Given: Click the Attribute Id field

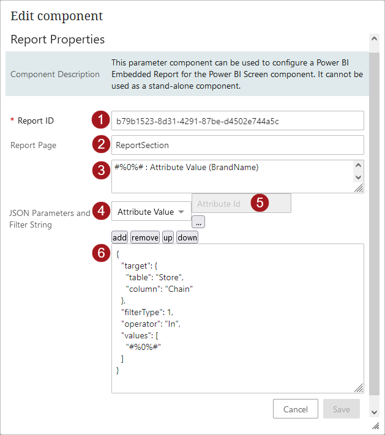Looking at the screenshot, I should tap(222, 204).
